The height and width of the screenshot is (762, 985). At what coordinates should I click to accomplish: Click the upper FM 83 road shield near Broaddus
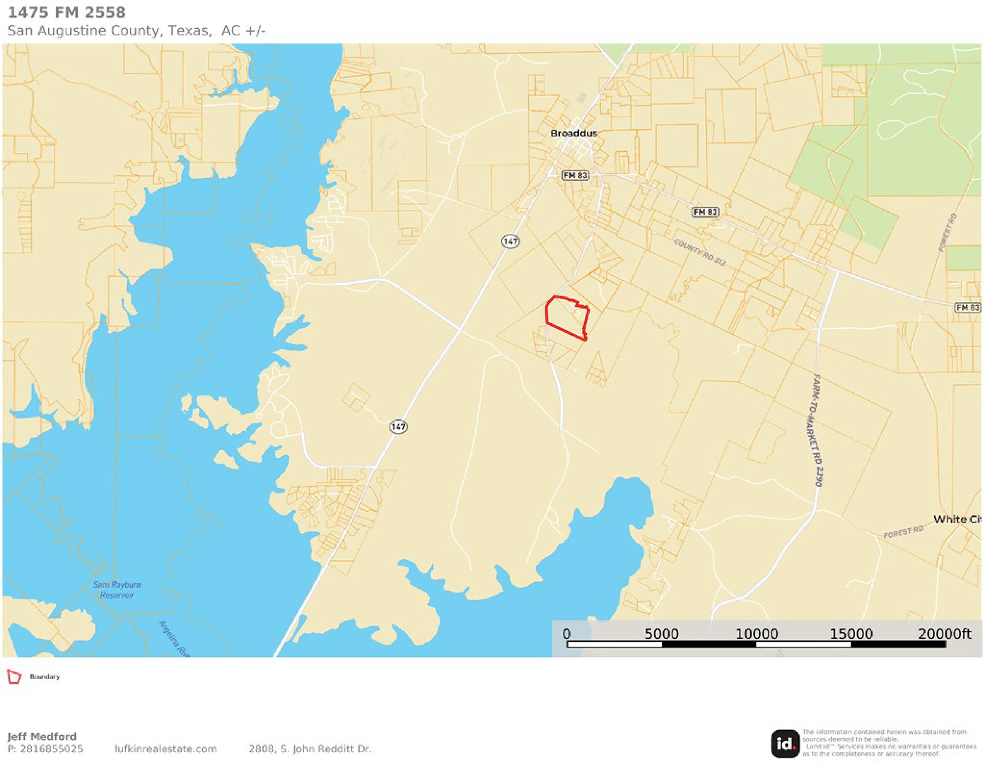pos(575,175)
